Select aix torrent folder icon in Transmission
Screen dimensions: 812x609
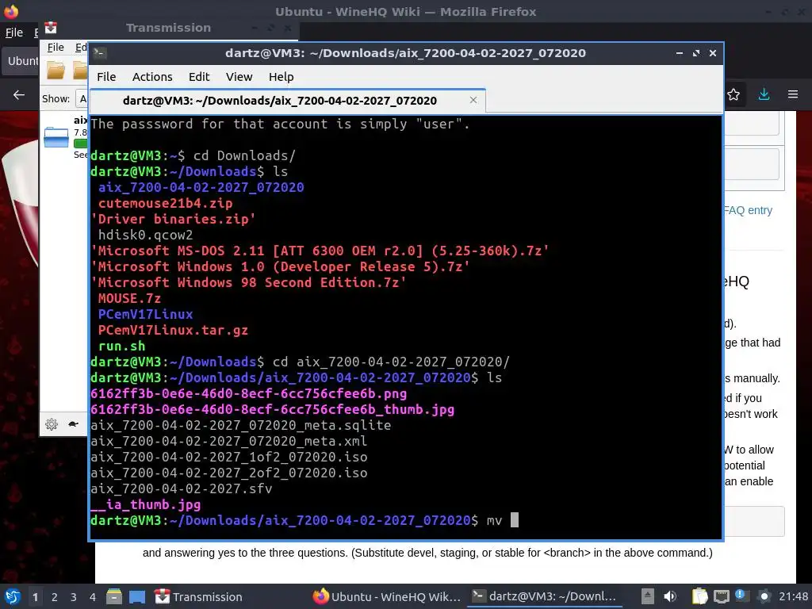click(x=56, y=137)
